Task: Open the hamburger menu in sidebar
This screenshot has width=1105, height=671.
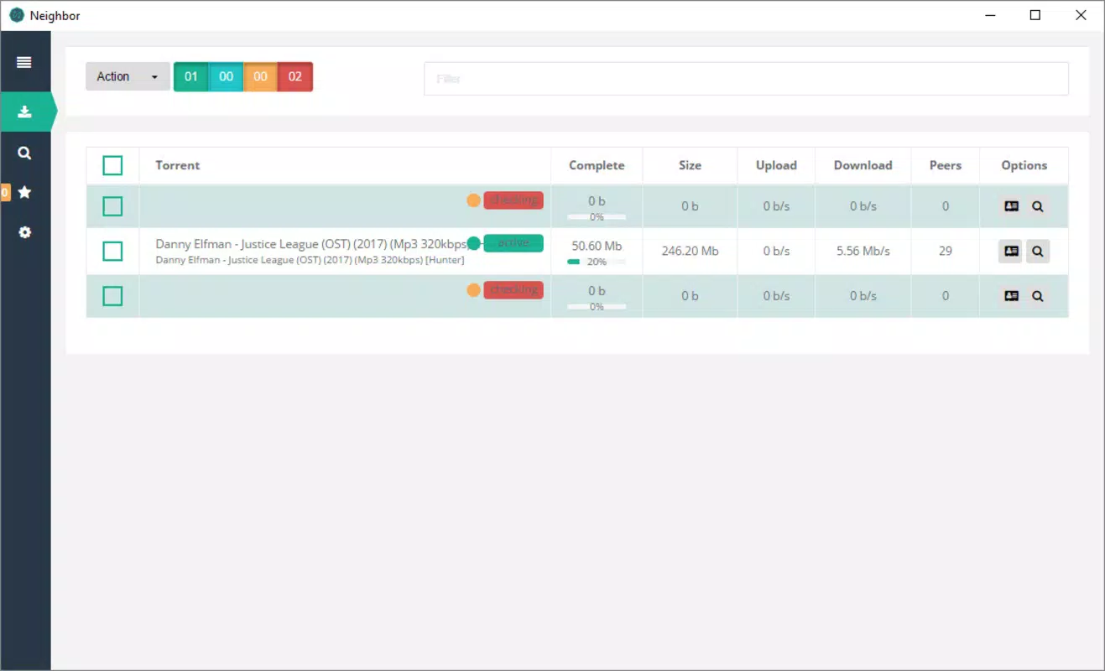Action: [24, 62]
